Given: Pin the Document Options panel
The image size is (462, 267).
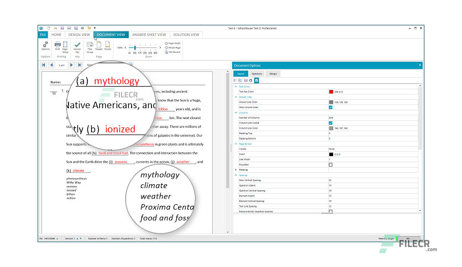Looking at the screenshot, I should [420, 65].
